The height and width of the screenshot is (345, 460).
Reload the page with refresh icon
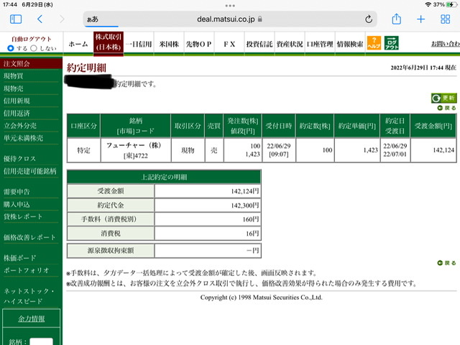369,19
